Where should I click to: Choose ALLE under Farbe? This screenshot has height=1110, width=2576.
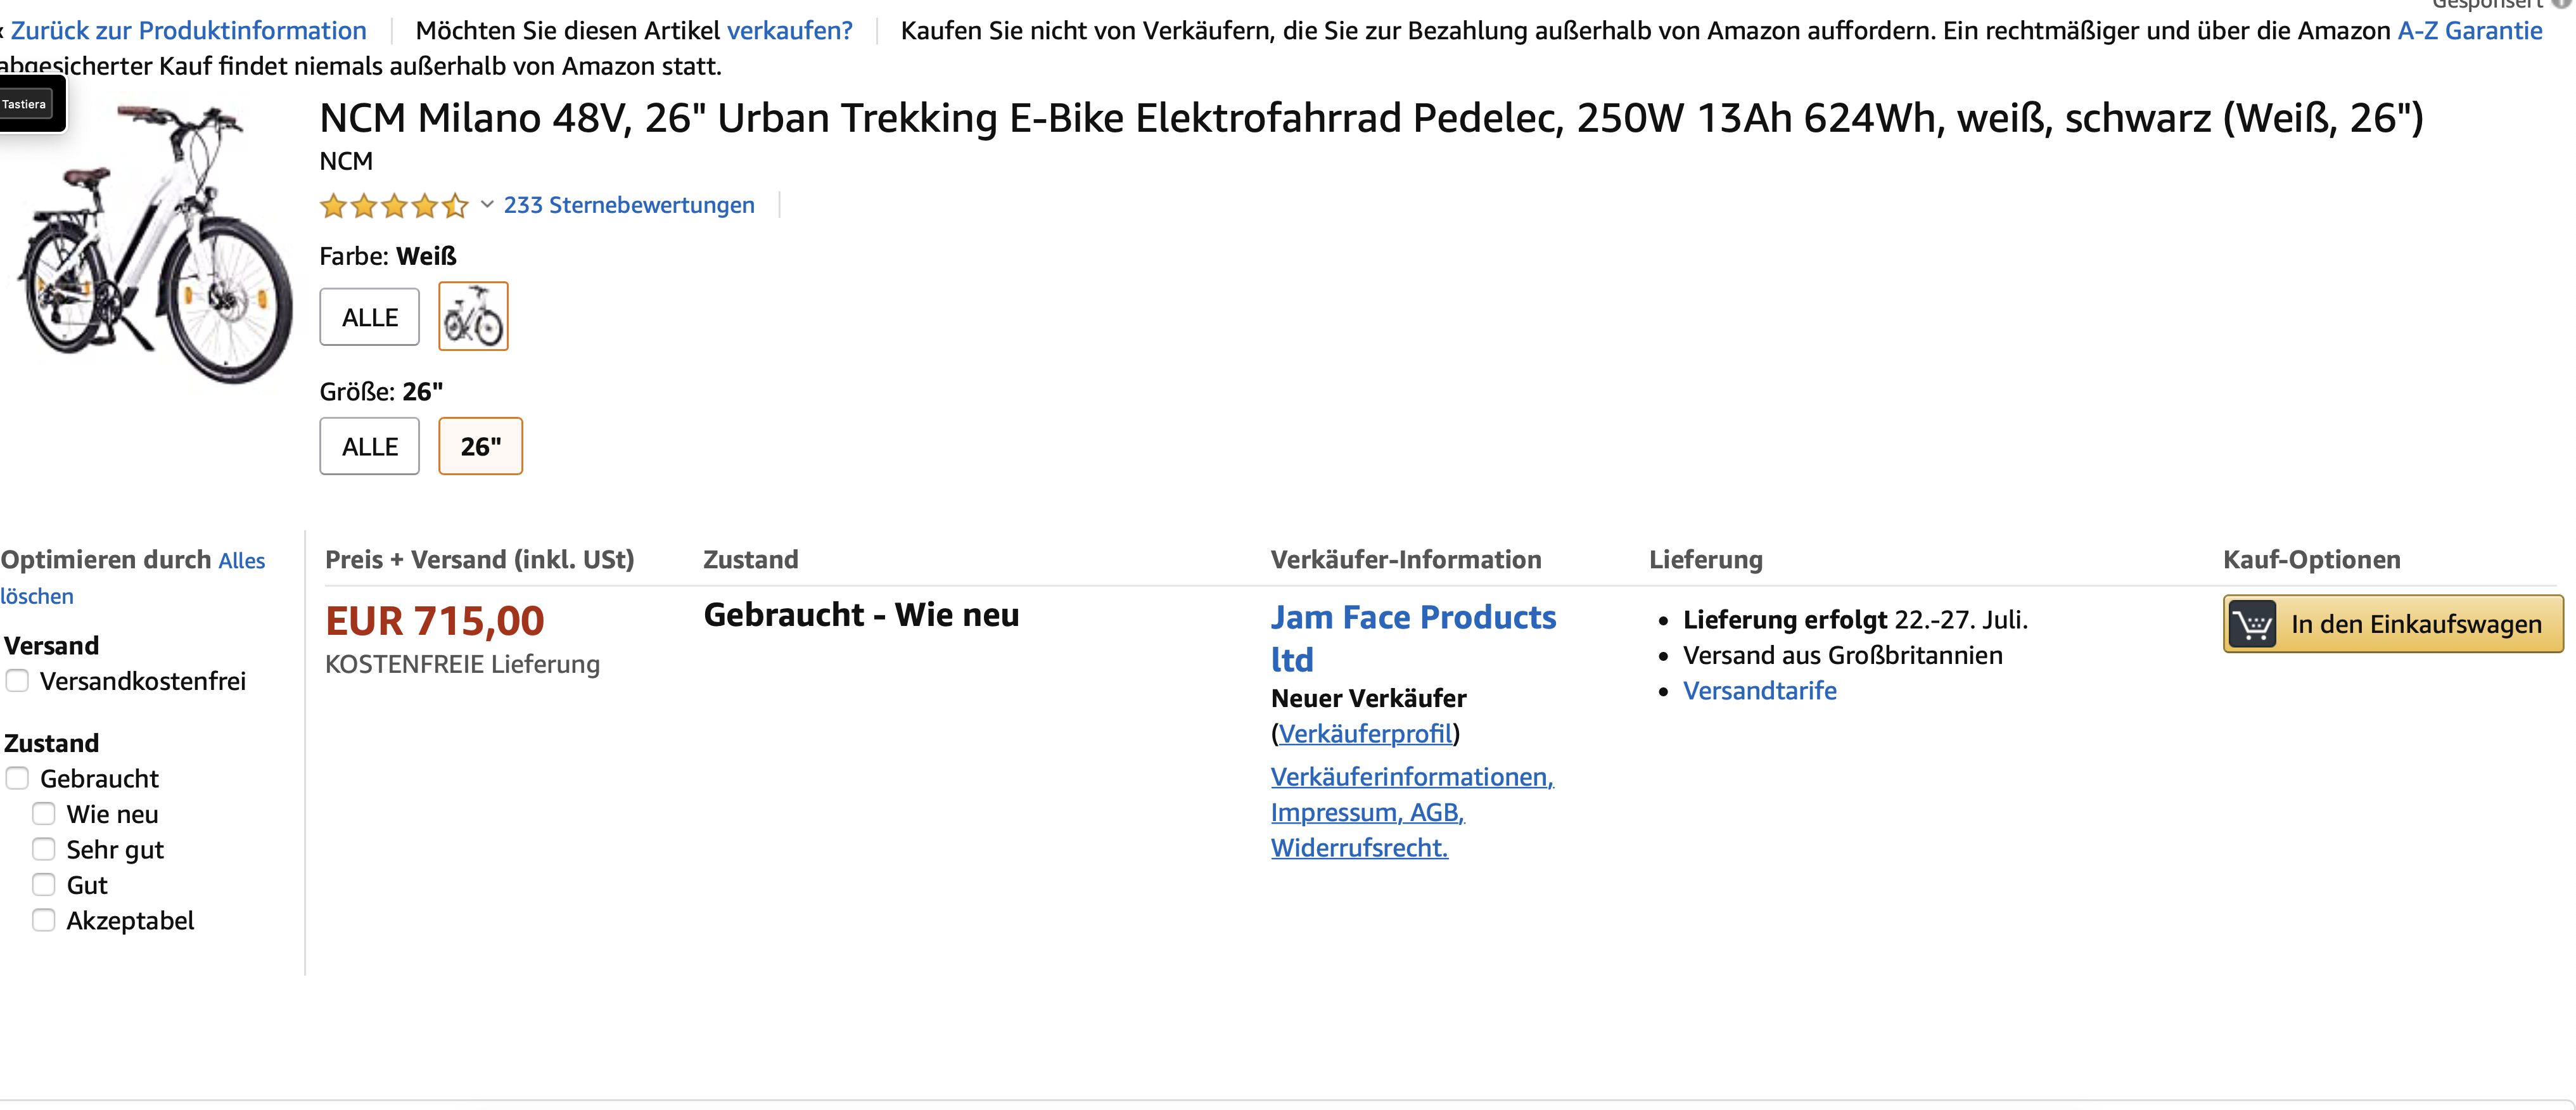tap(369, 317)
